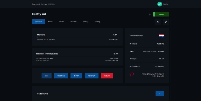Image resolution: width=201 pixels, height=101 pixels.
Task: Click the AW user avatar
Action: pyautogui.click(x=160, y=4)
